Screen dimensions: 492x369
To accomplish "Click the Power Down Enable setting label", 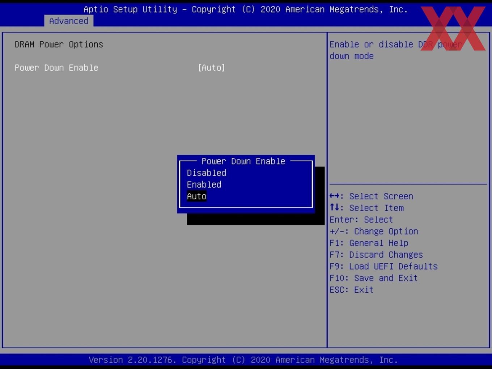I will coord(56,68).
